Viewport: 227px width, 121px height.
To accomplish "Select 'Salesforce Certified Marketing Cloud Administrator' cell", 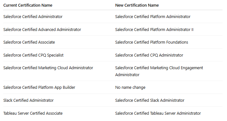I will point(48,68).
